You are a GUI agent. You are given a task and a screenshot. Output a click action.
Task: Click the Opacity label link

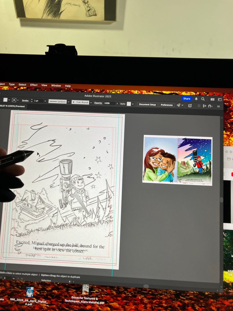(98, 103)
